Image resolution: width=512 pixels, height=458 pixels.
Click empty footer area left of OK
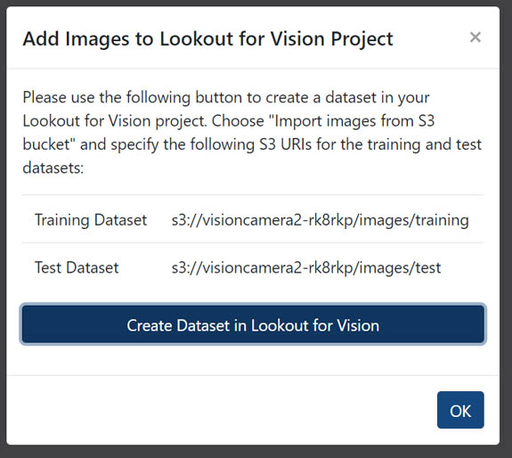click(222, 410)
